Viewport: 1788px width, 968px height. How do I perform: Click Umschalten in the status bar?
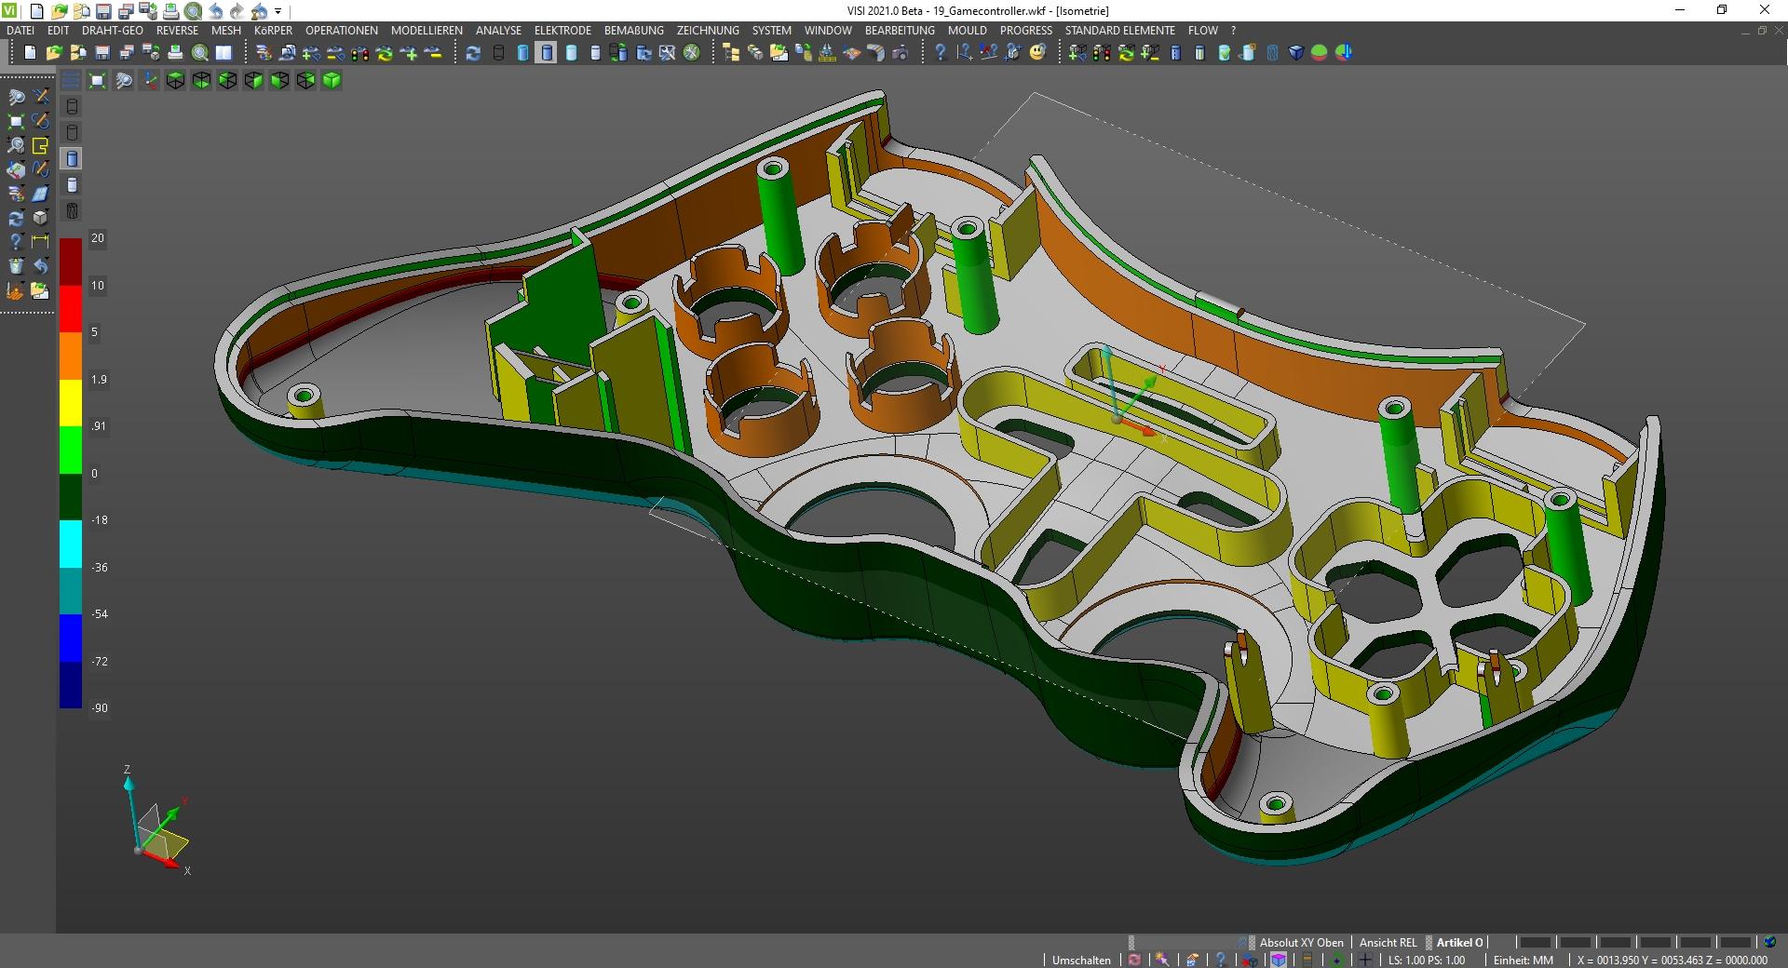tap(1081, 960)
